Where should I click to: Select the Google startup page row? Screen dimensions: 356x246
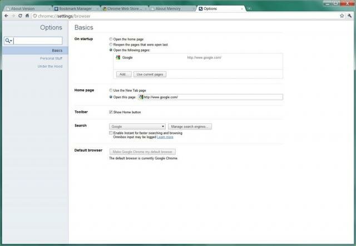tap(198, 58)
